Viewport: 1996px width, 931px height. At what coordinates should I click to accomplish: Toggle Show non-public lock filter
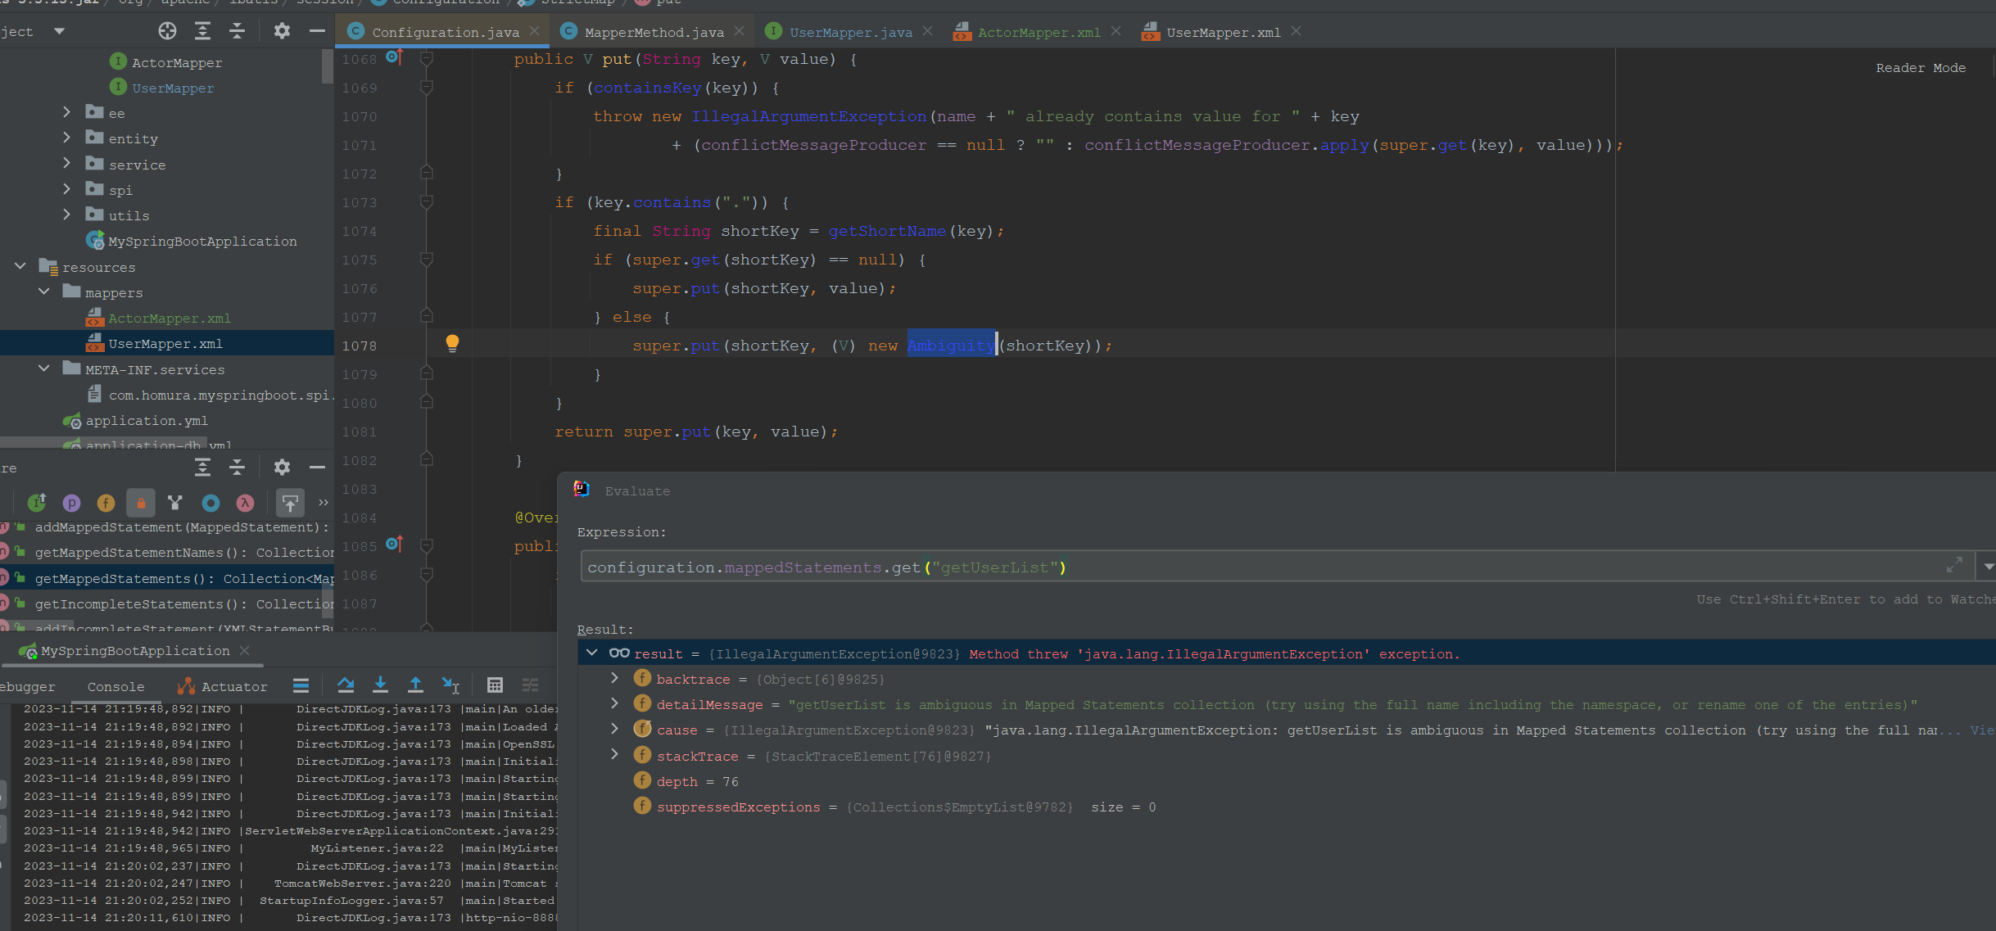pyautogui.click(x=141, y=503)
